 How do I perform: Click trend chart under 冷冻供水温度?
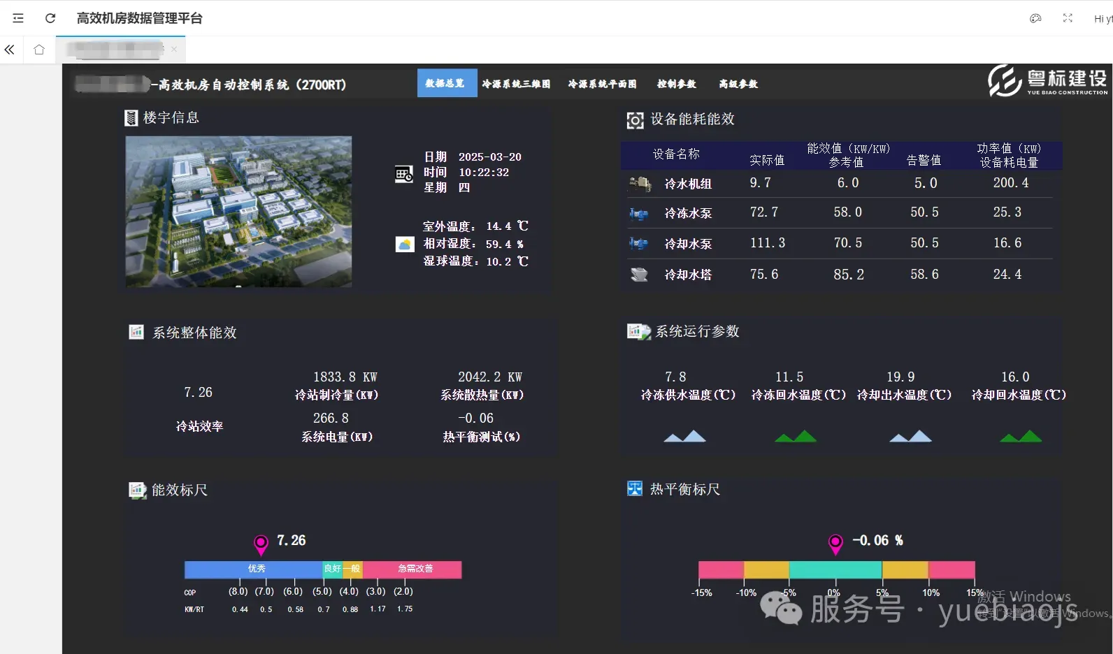[x=684, y=437]
